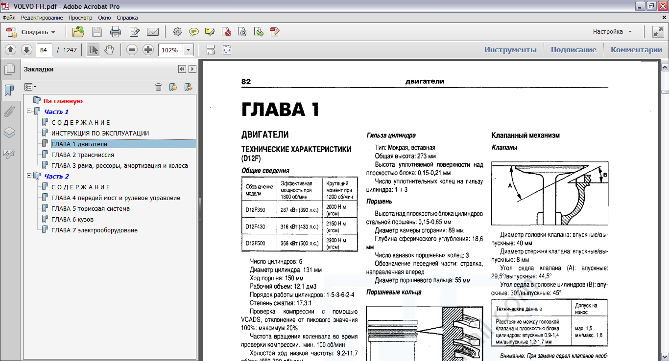Open the Подписание pane

coord(573,49)
